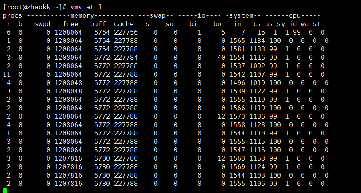Click the id value 99 in first row

[x=297, y=32]
